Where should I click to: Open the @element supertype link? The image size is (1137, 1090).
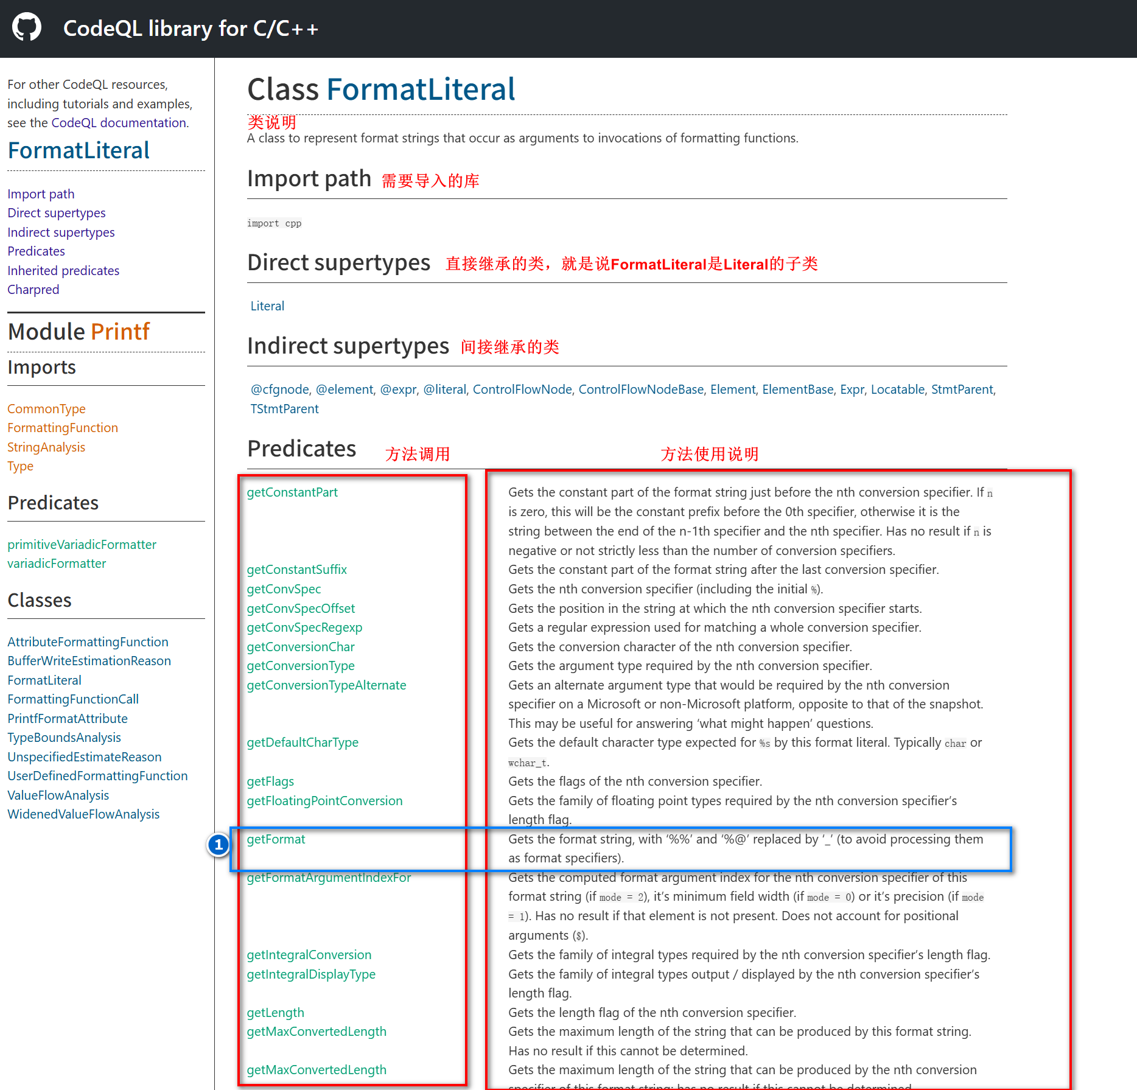pyautogui.click(x=345, y=390)
